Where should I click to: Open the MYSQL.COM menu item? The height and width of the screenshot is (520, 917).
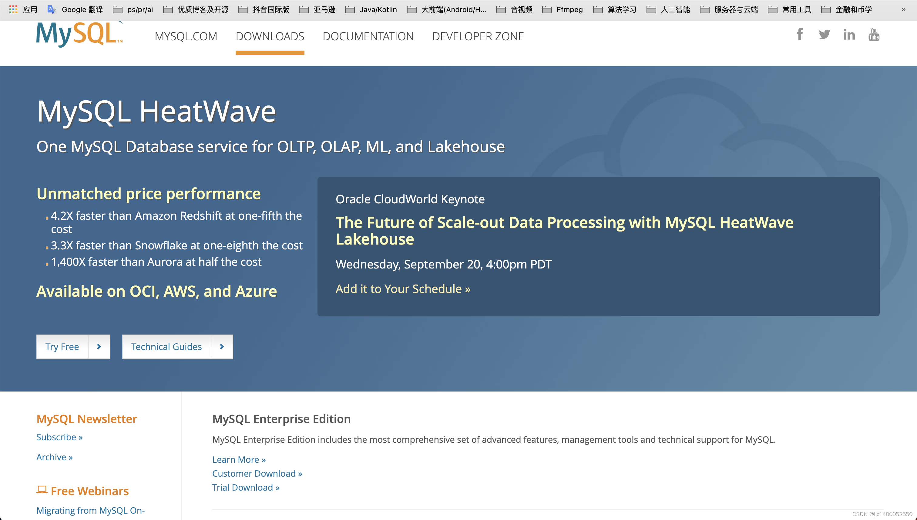186,36
